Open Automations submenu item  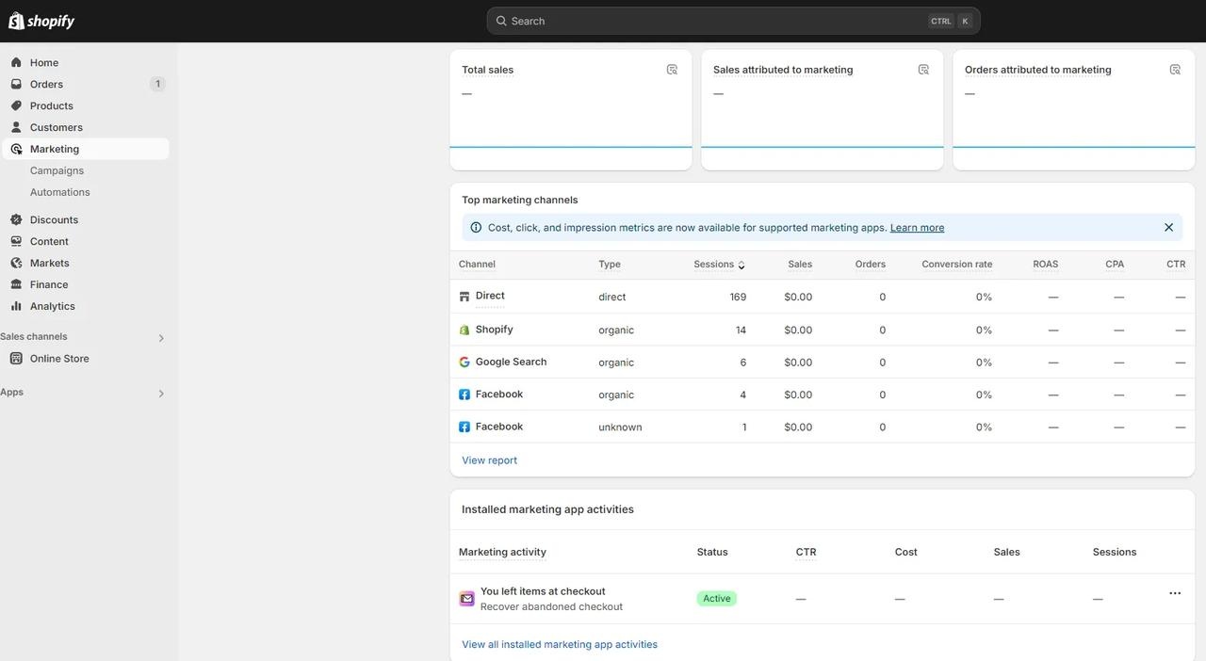[85, 192]
